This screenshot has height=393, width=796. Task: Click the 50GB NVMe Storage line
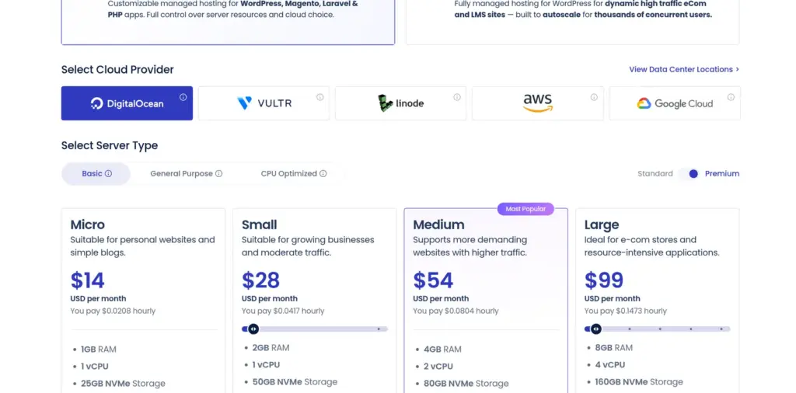[x=295, y=382]
